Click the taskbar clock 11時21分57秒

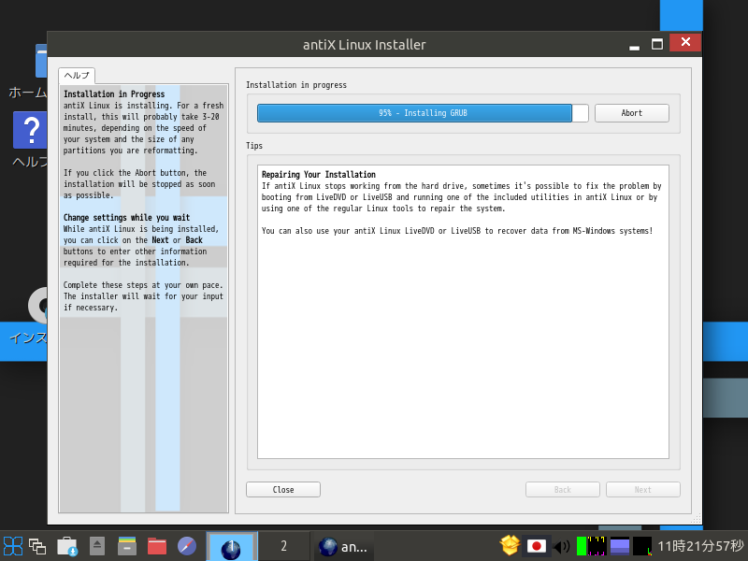700,546
